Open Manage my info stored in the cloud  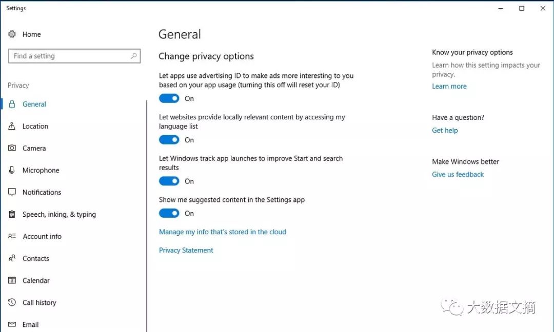coord(222,232)
